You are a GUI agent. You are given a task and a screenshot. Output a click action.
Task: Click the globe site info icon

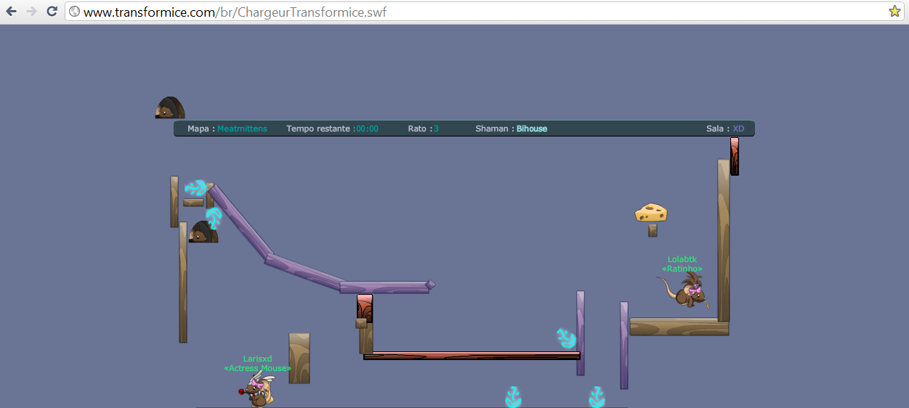(x=74, y=12)
